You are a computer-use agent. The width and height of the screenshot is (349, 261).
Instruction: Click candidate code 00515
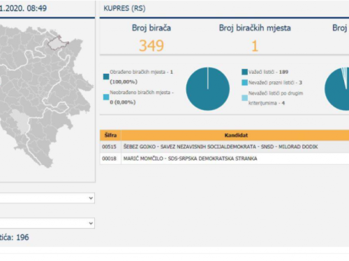coord(109,147)
